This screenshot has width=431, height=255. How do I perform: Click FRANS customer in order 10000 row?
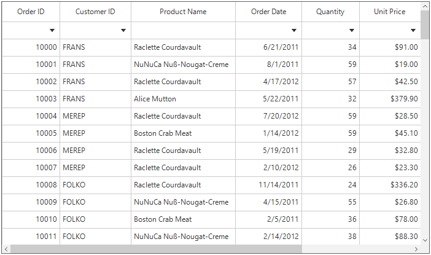pos(95,47)
